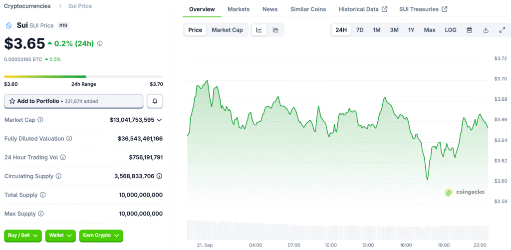
Task: Switch to the News tab
Action: (270, 9)
